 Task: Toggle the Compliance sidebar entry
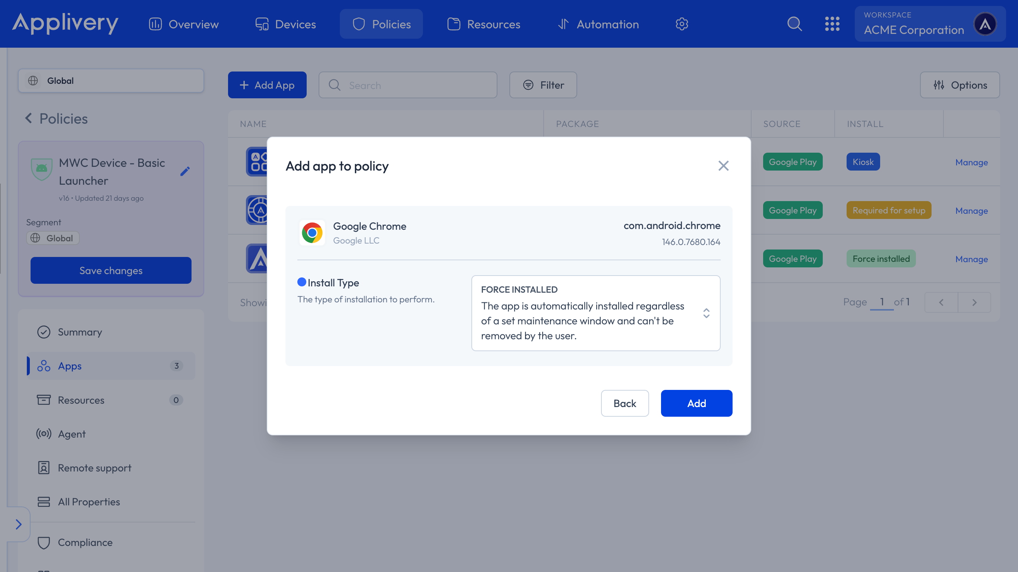pyautogui.click(x=85, y=542)
